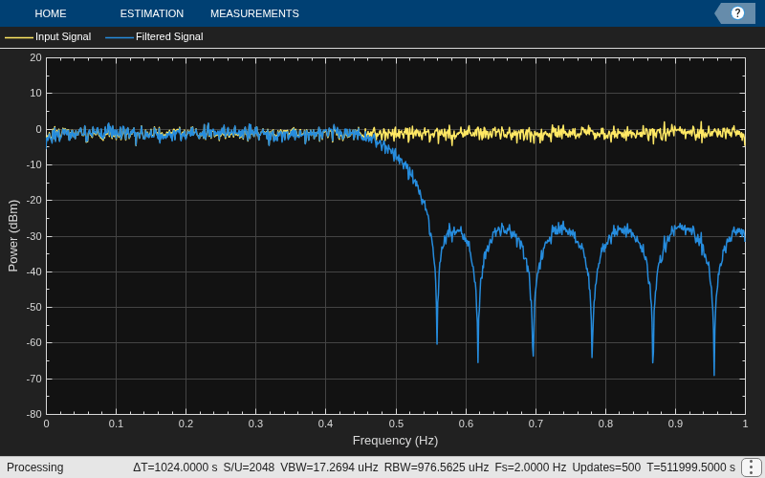Switch to the HOME tab
Image resolution: width=765 pixels, height=478 pixels.
[51, 13]
